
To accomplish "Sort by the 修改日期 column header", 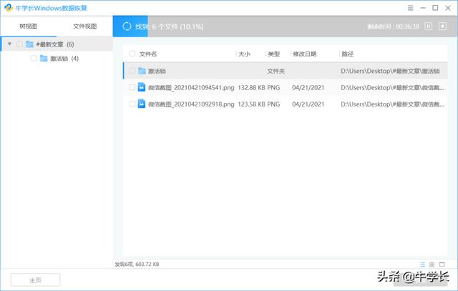I will [305, 54].
